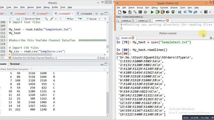Save the current file in Spyder
214x120 pixels.
tap(130, 12)
